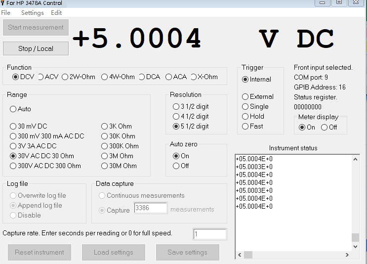Open the Edit menu
This screenshot has height=264, width=367.
pyautogui.click(x=56, y=13)
